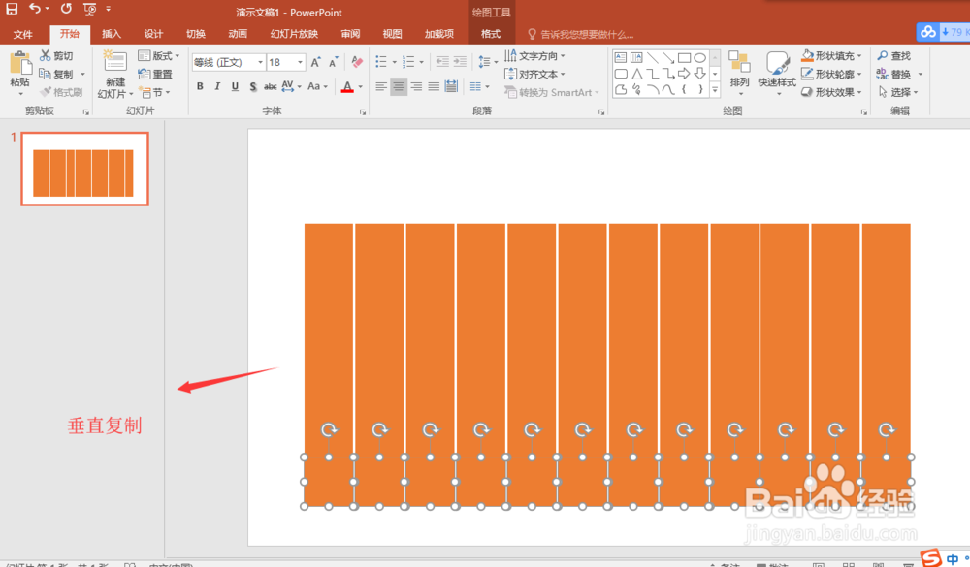Toggle Italic formatting
970x567 pixels.
click(217, 86)
